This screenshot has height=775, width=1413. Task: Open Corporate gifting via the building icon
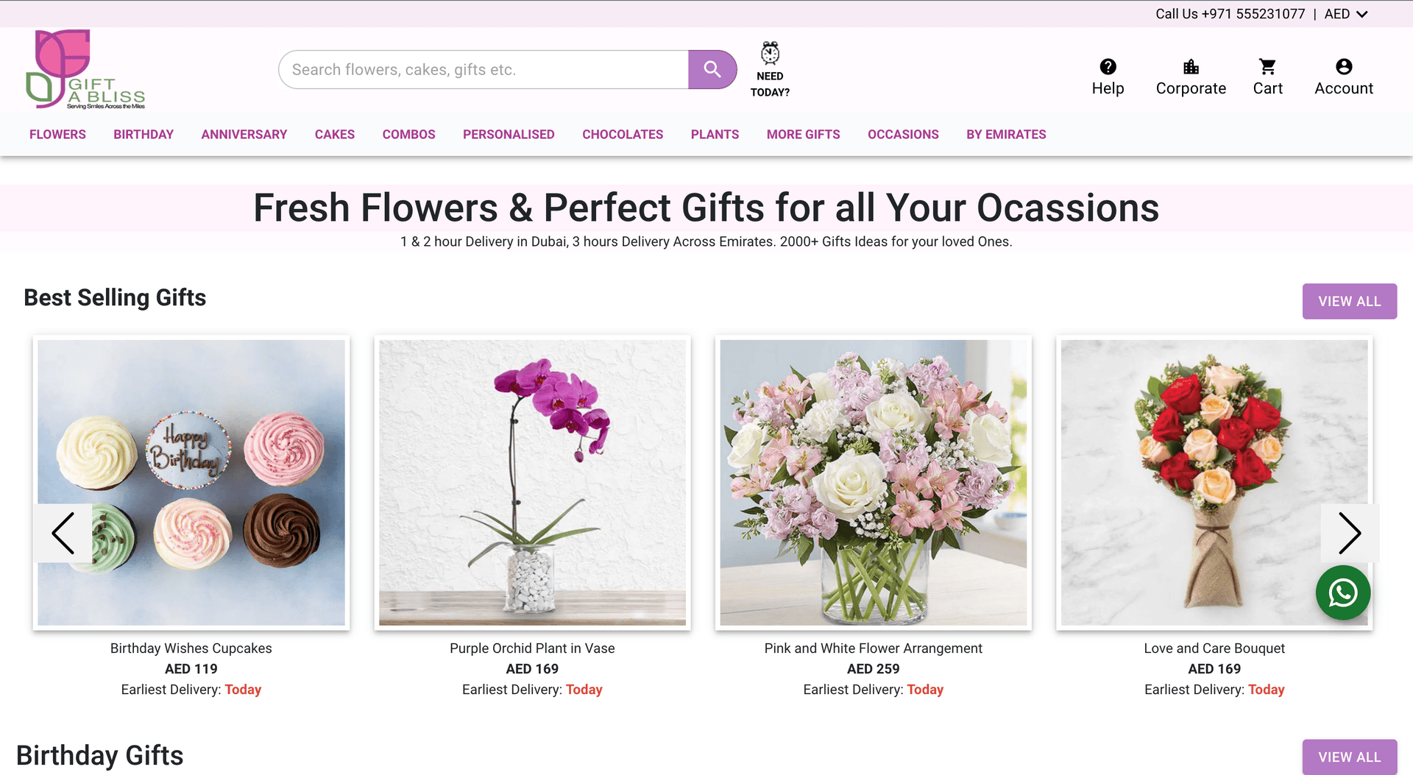tap(1191, 66)
